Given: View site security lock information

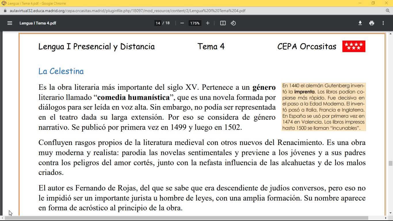Looking at the screenshot, I should pyautogui.click(x=5, y=11).
